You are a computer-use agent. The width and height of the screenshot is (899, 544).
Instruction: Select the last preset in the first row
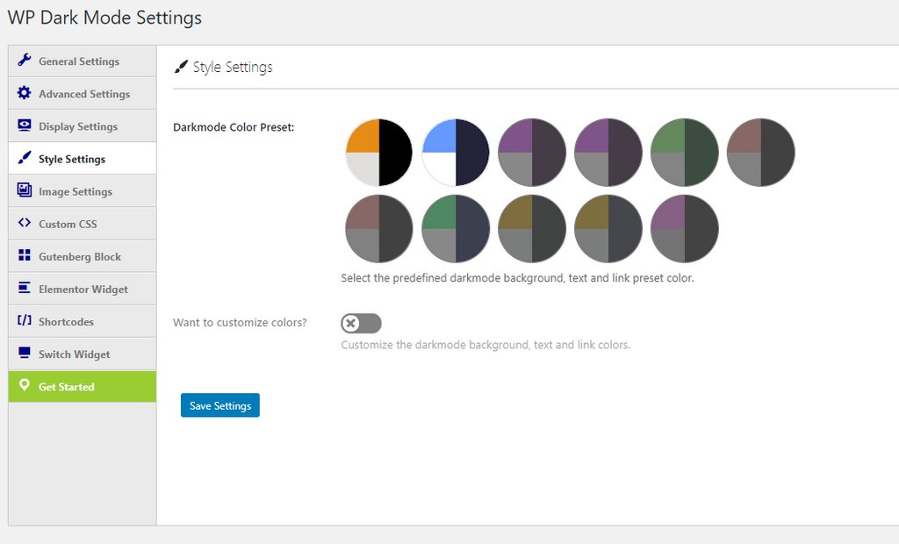click(760, 153)
